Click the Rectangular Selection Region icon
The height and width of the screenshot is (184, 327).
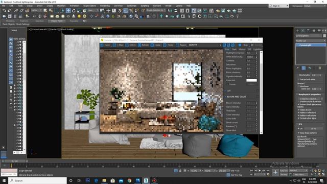pos(56,10)
